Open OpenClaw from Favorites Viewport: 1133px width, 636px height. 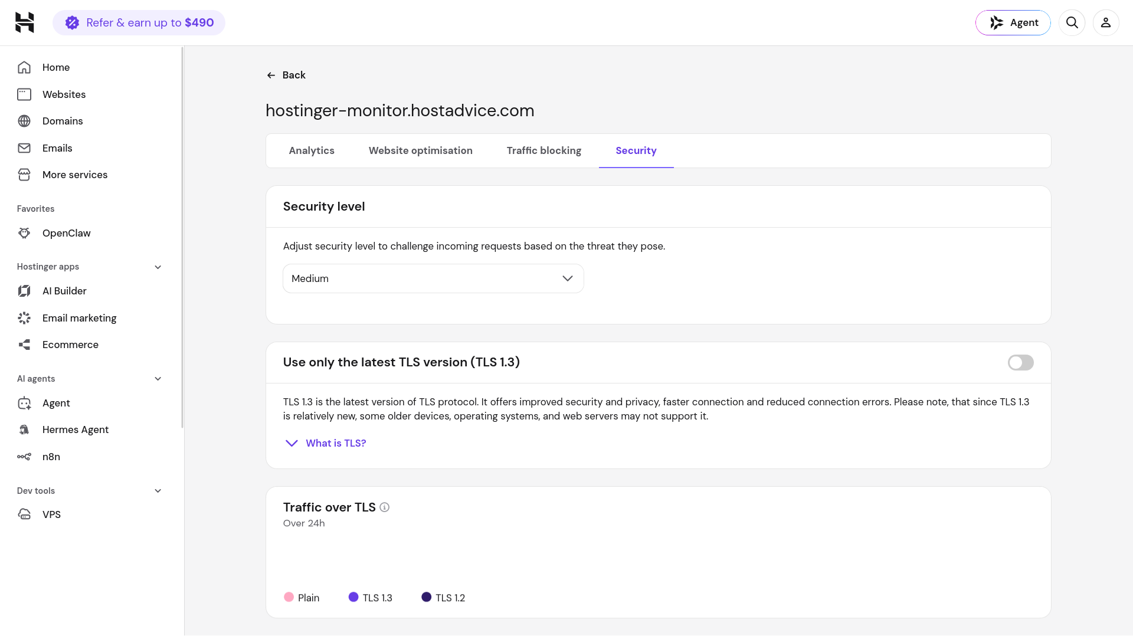pyautogui.click(x=67, y=233)
